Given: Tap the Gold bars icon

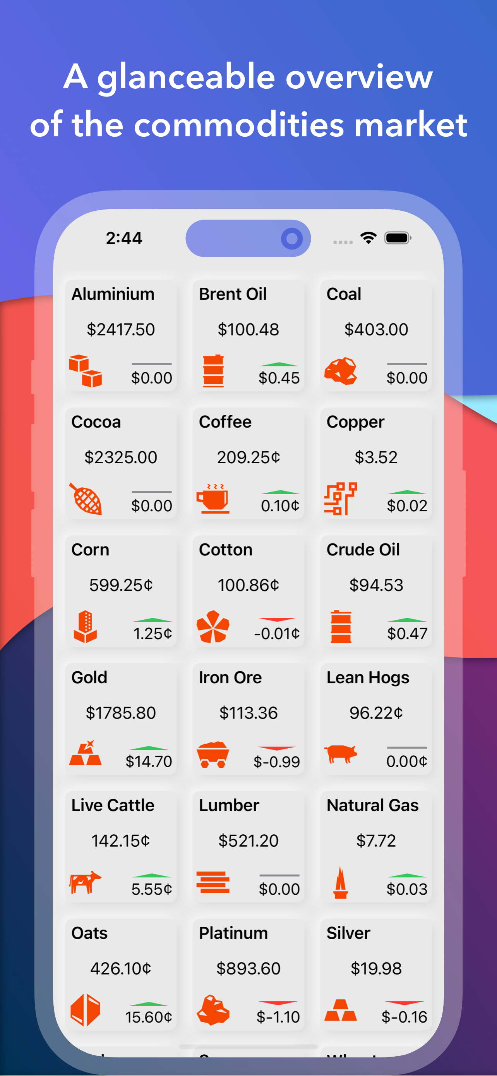Looking at the screenshot, I should point(85,752).
